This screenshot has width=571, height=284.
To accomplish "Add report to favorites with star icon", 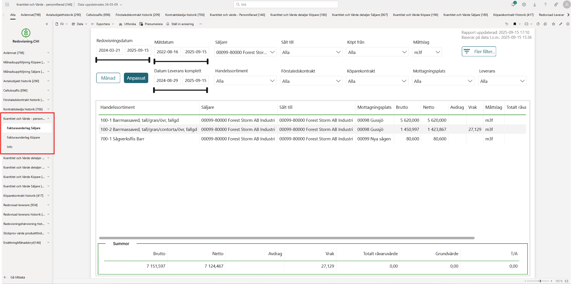I will [x=554, y=24].
